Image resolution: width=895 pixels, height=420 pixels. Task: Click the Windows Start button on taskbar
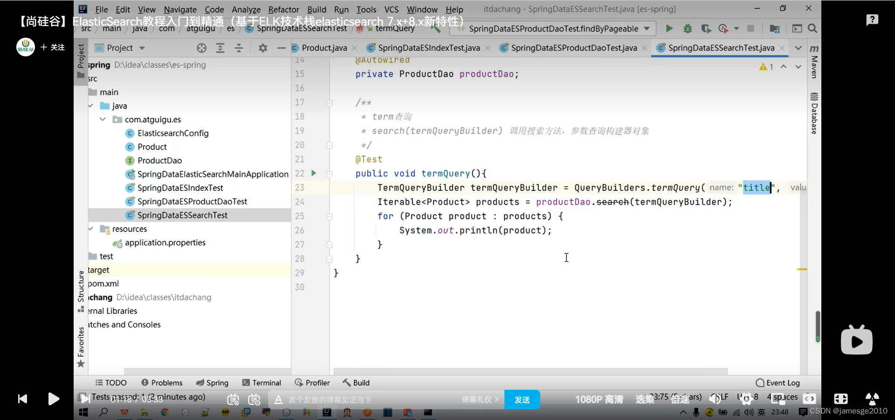83,413
